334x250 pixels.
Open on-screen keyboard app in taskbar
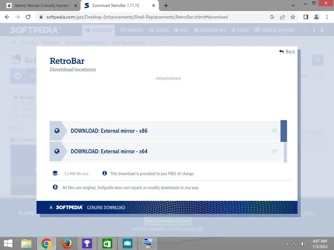[x=148, y=243]
